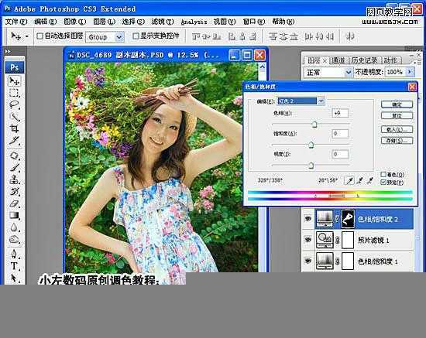The height and width of the screenshot is (338, 426).
Task: Open the 文件 menu
Action: pyautogui.click(x=16, y=22)
